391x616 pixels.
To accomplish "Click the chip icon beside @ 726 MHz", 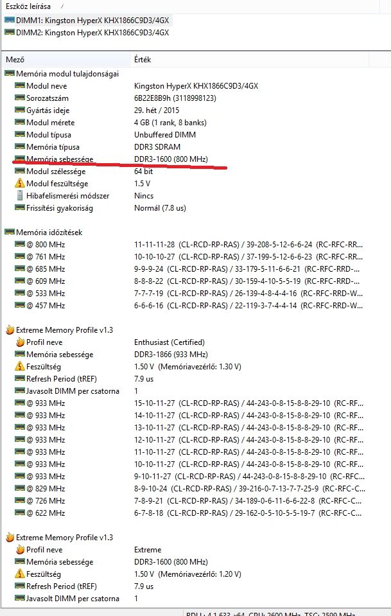I will point(20,500).
